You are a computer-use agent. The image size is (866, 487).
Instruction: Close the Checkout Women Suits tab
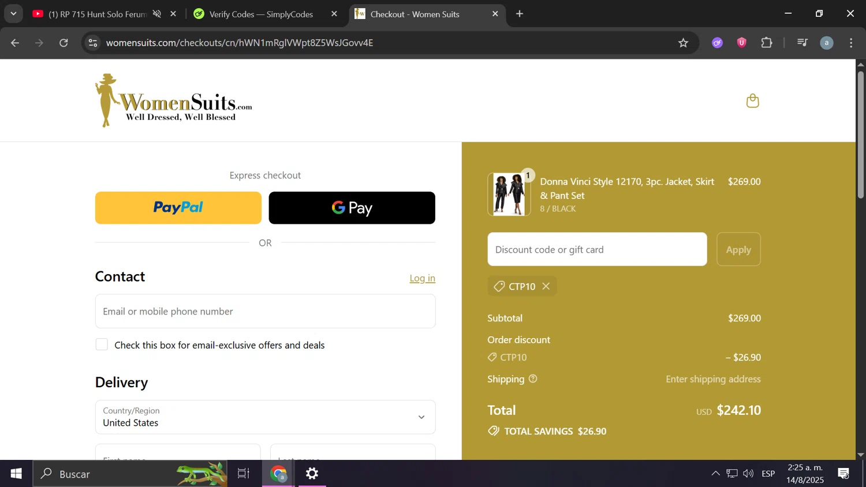[x=495, y=14]
